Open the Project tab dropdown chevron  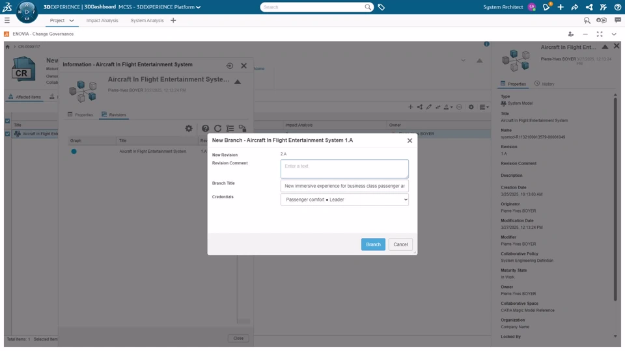pyautogui.click(x=72, y=20)
